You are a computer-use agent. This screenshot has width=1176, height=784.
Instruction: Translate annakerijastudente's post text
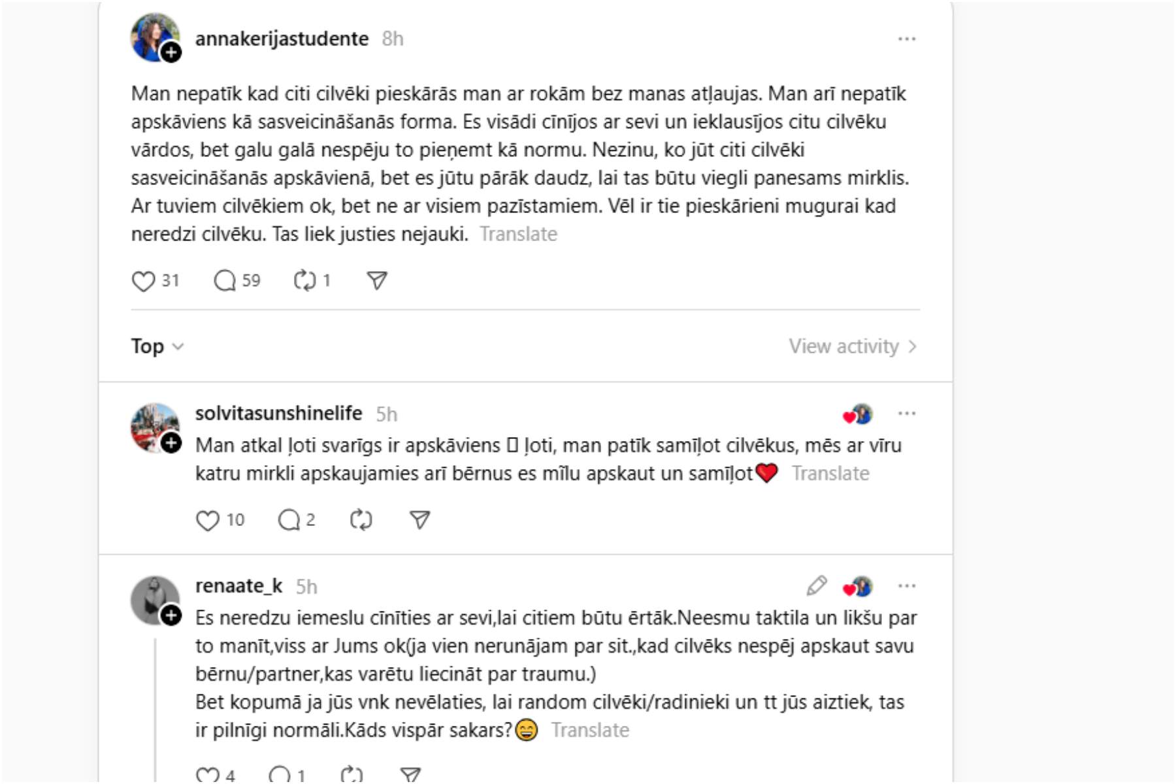[x=518, y=234]
